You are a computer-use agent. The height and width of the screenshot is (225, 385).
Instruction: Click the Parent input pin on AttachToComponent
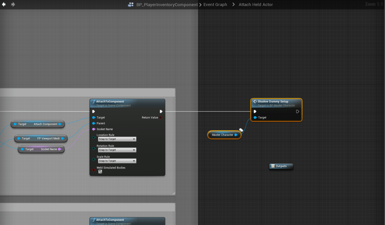tap(93, 123)
